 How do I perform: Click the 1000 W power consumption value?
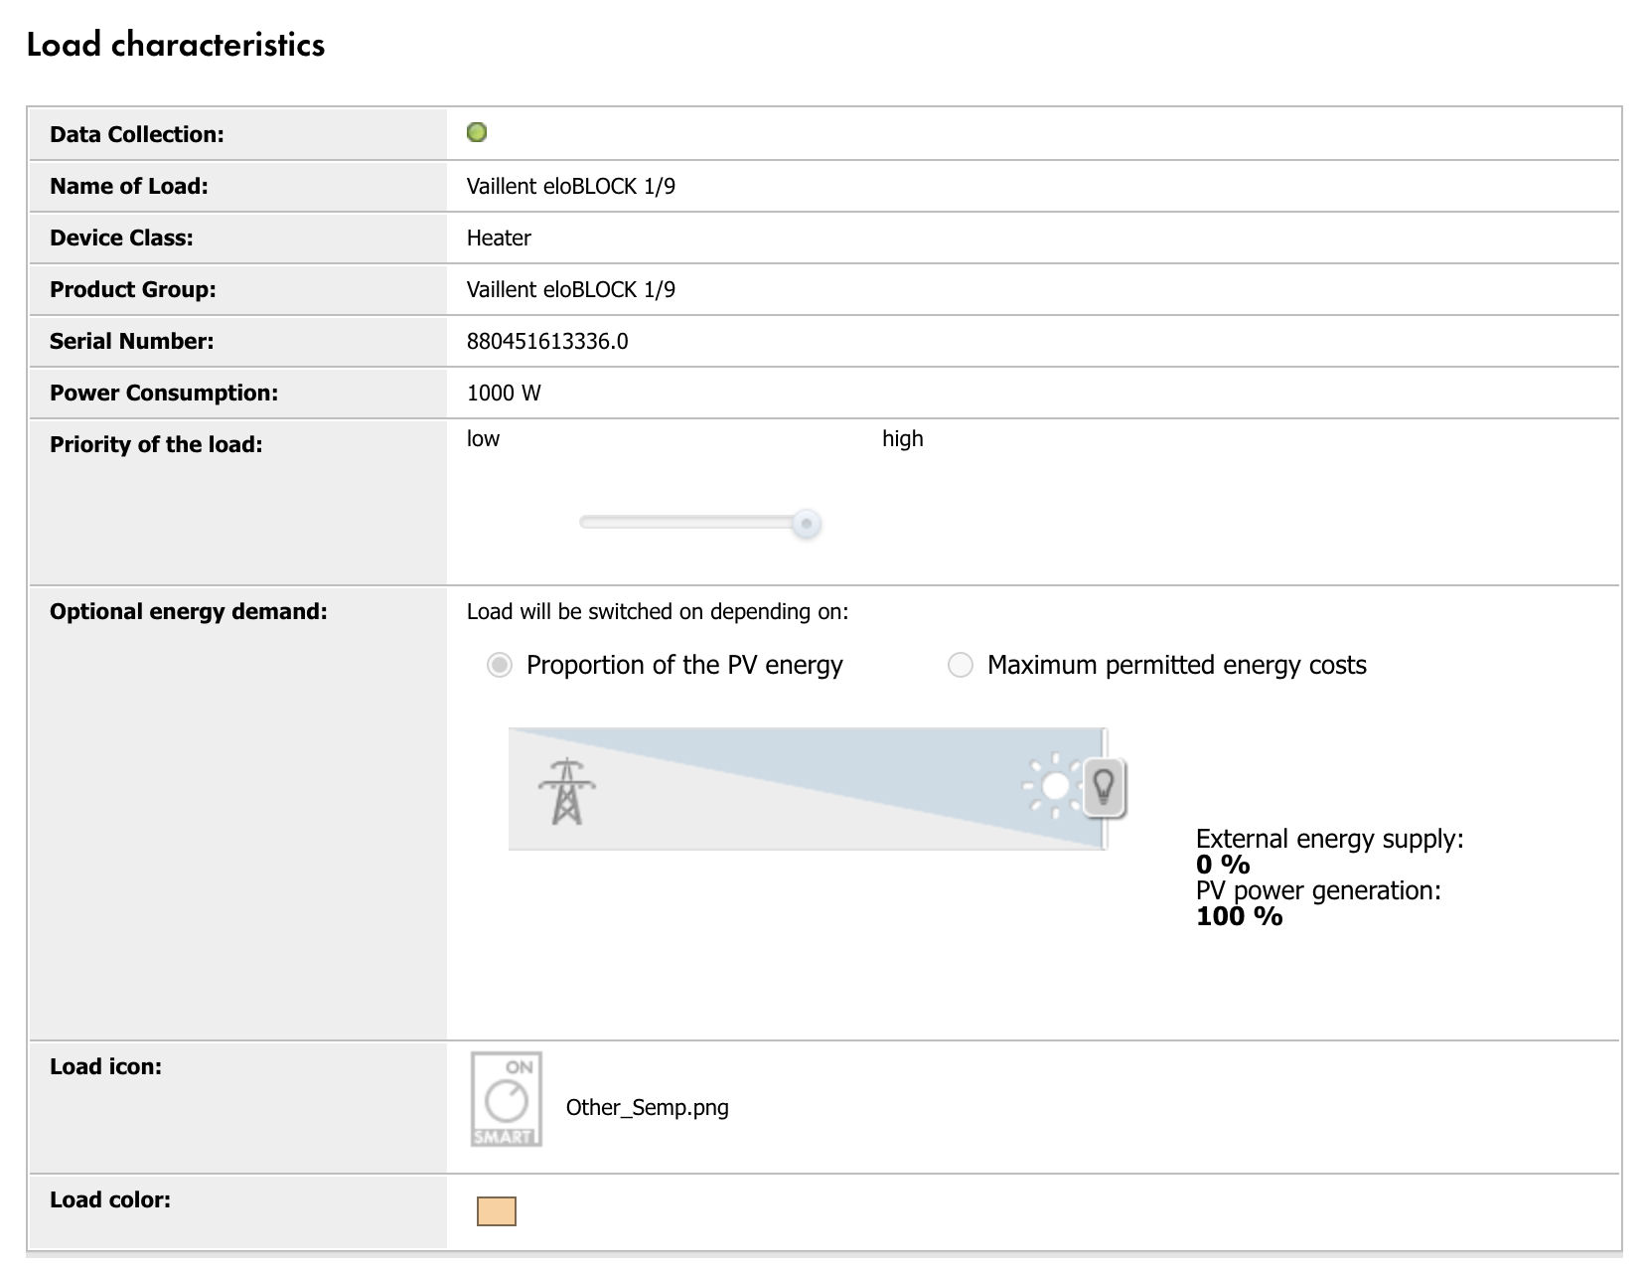click(504, 394)
